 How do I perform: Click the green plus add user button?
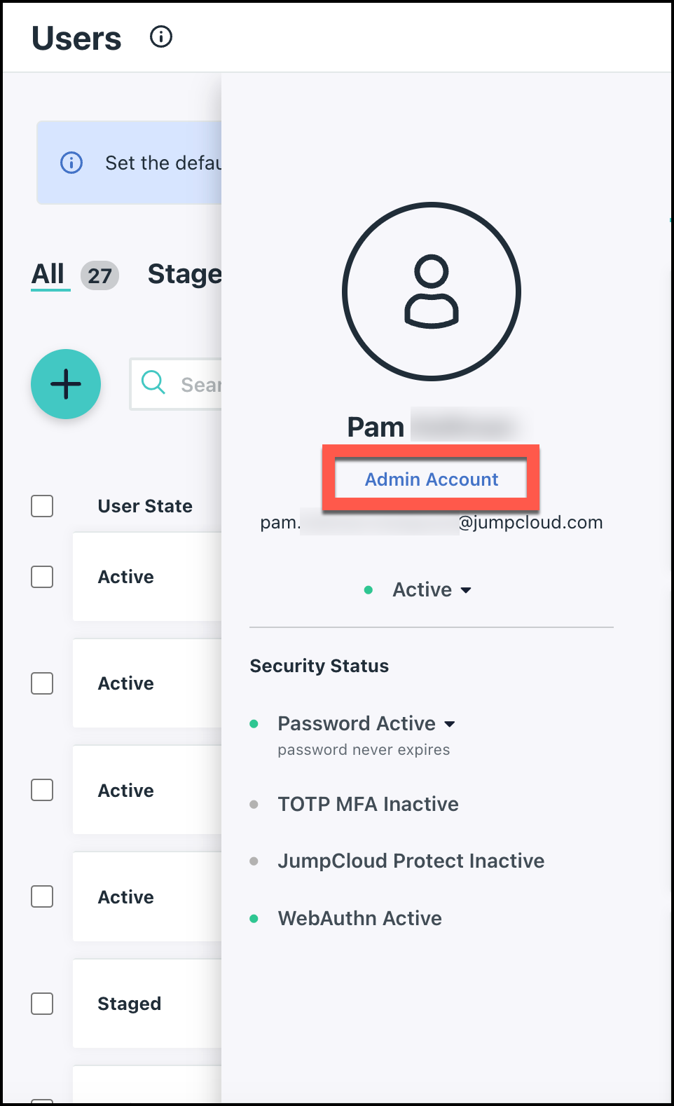(x=66, y=384)
